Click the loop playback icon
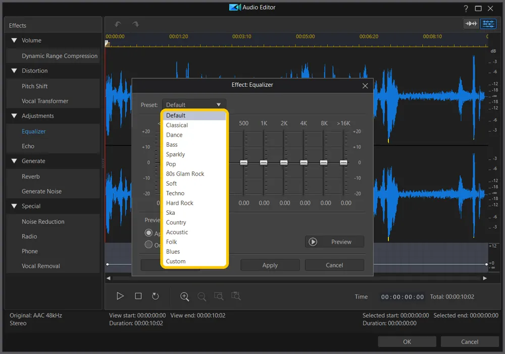Screen dimensions: 505x354 pyautogui.click(x=156, y=296)
